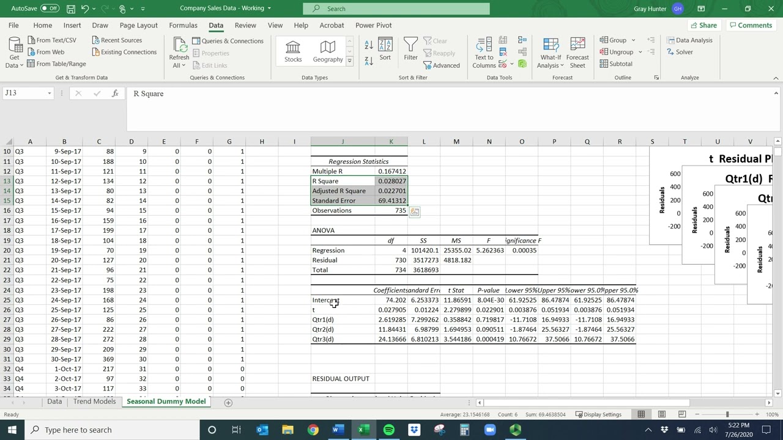Open the Trend Models sheet
This screenshot has width=783, height=440.
click(94, 402)
